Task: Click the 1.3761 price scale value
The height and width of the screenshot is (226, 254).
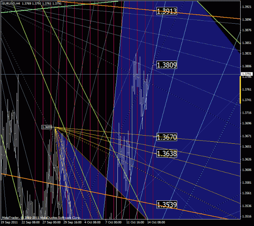Action: [247, 90]
